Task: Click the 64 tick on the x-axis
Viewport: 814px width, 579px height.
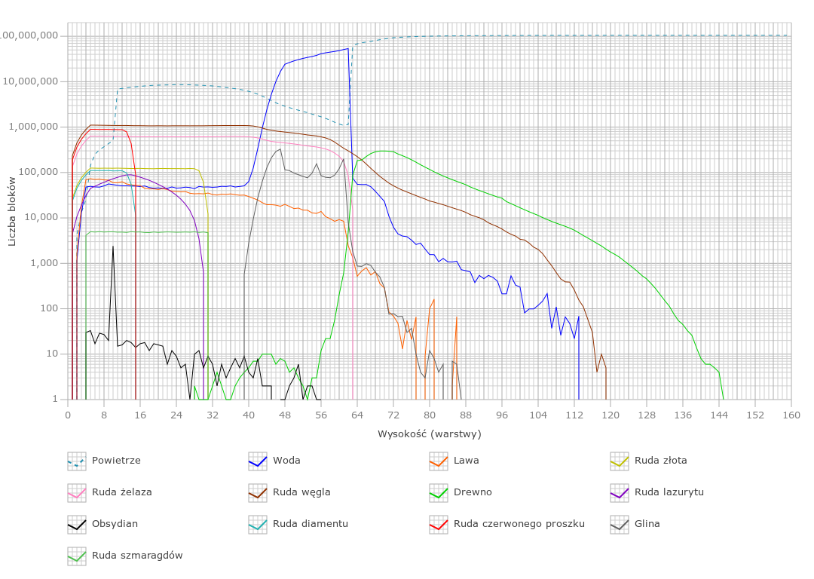Action: pyautogui.click(x=357, y=415)
